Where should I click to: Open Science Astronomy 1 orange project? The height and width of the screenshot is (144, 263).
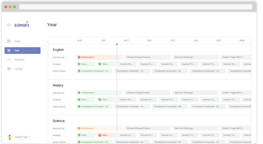pyautogui.click(x=99, y=128)
